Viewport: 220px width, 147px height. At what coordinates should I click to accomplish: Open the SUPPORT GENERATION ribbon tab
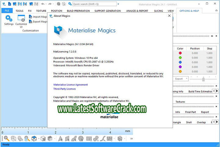click(108, 11)
